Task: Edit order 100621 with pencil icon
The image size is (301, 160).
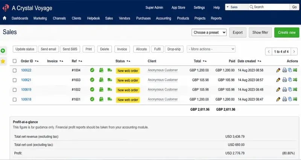Action: tap(278, 80)
